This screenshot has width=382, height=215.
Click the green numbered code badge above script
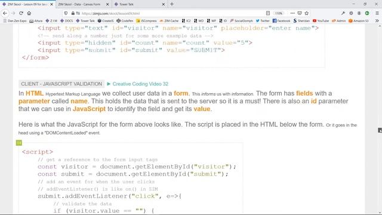(x=19, y=143)
